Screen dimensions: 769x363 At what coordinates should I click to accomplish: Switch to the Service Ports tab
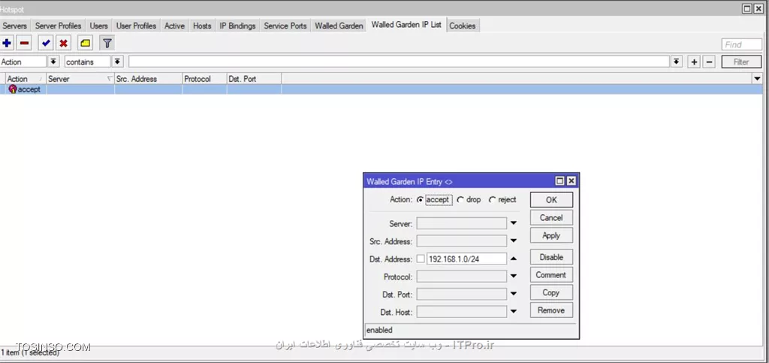click(285, 26)
